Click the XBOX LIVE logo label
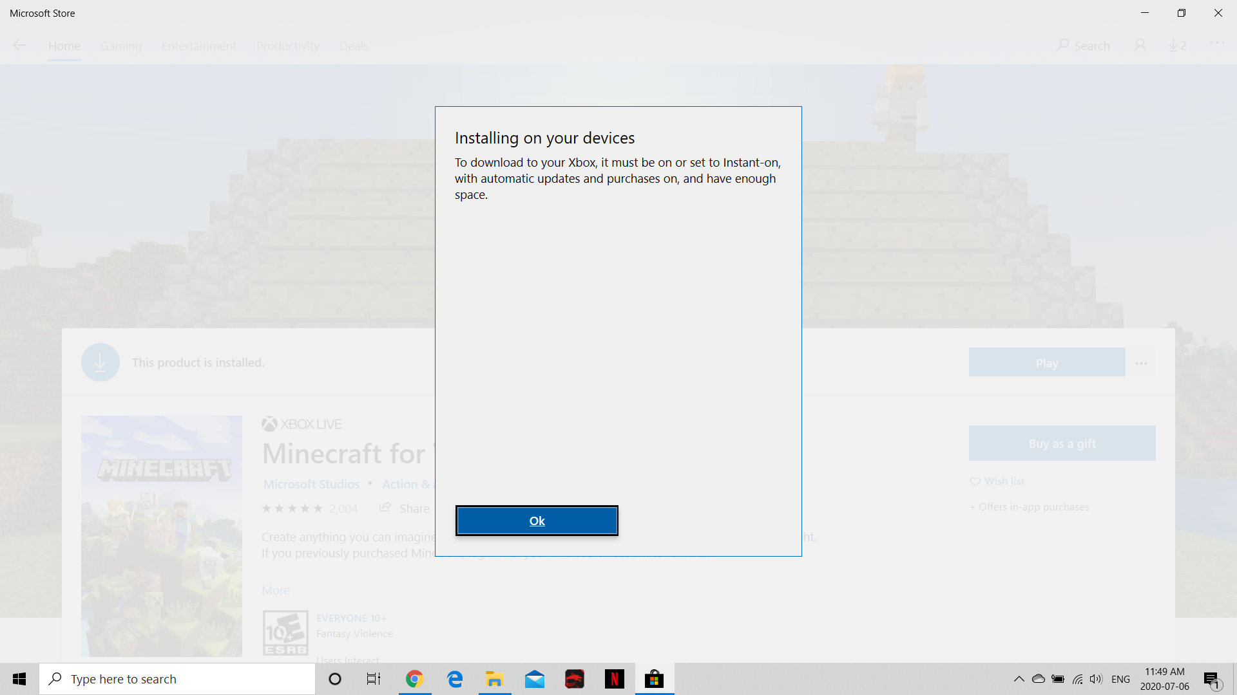Viewport: 1237px width, 695px height. (x=302, y=424)
